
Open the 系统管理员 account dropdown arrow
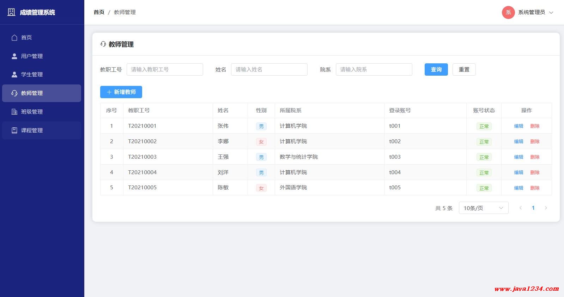pyautogui.click(x=551, y=13)
